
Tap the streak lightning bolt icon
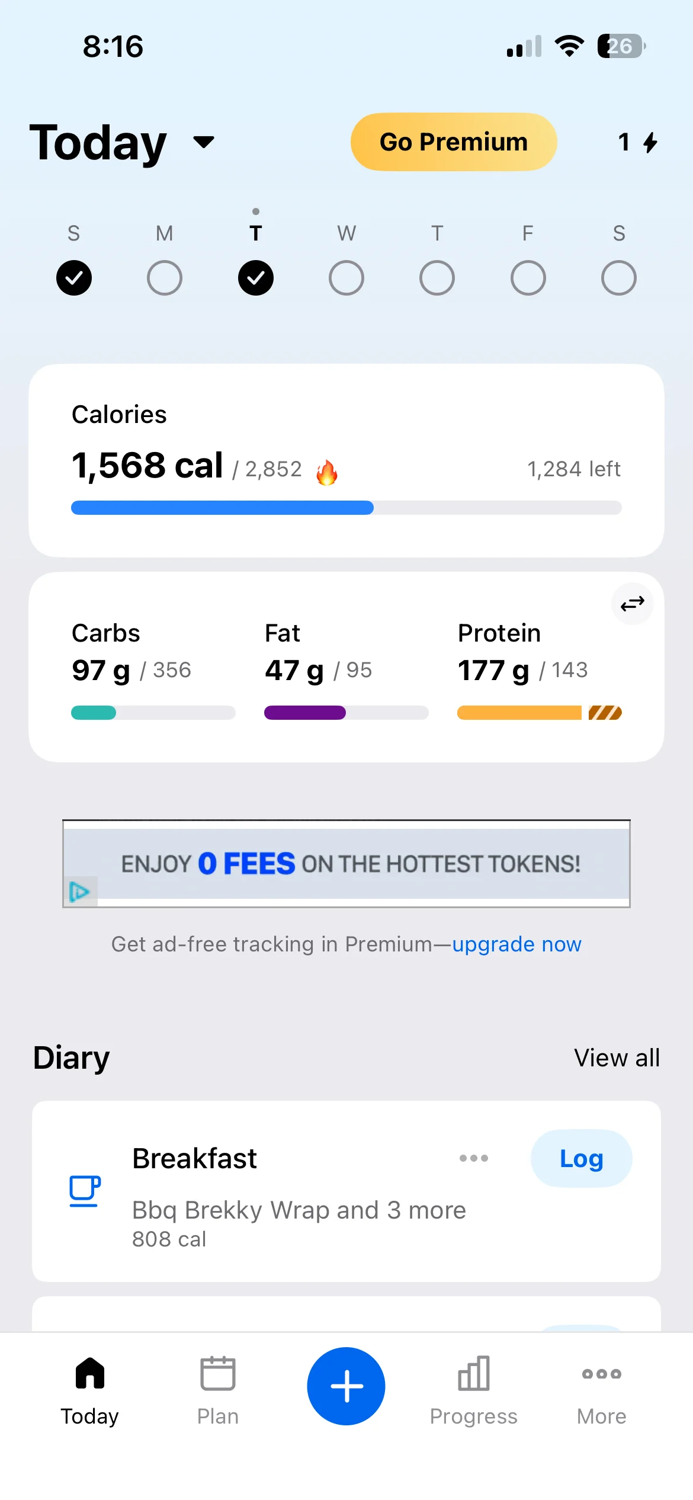650,142
